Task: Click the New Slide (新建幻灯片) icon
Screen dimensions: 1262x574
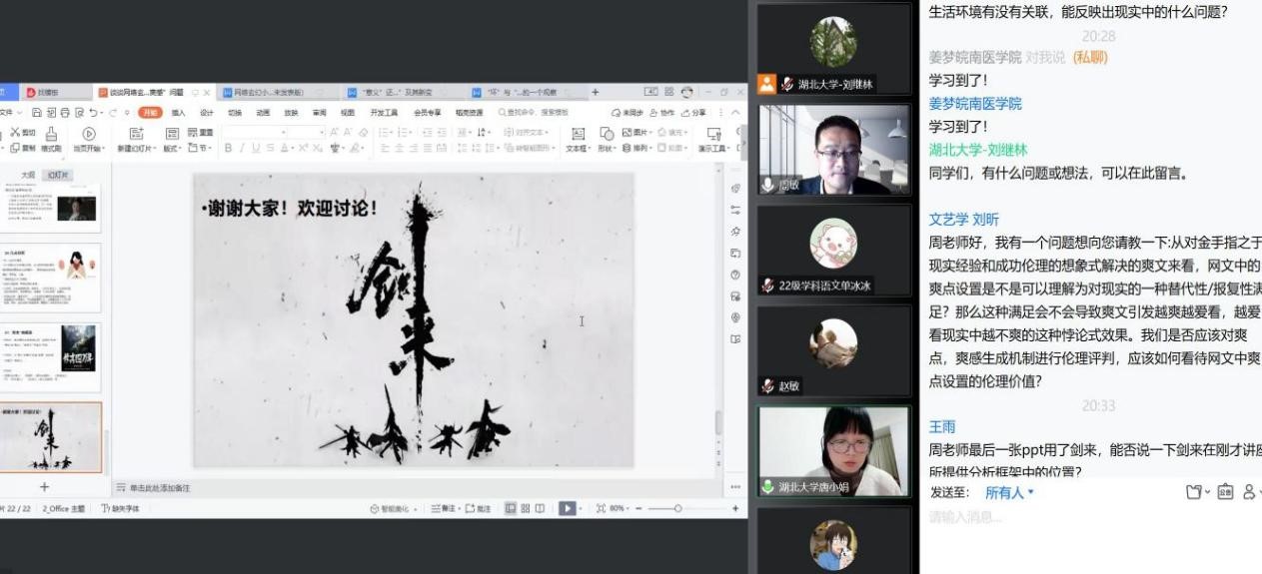Action: 138,134
